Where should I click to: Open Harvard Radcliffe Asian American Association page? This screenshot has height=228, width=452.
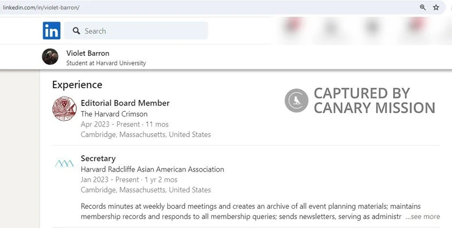click(153, 169)
